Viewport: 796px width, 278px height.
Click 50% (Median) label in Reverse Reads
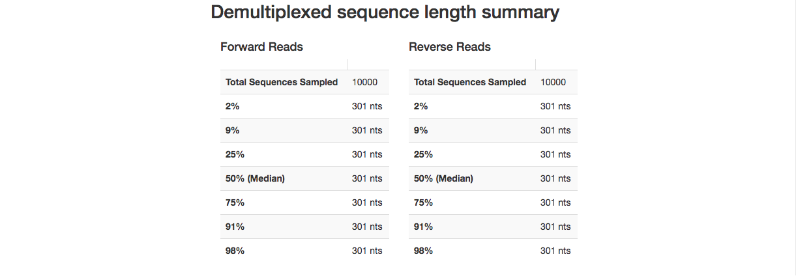[443, 178]
